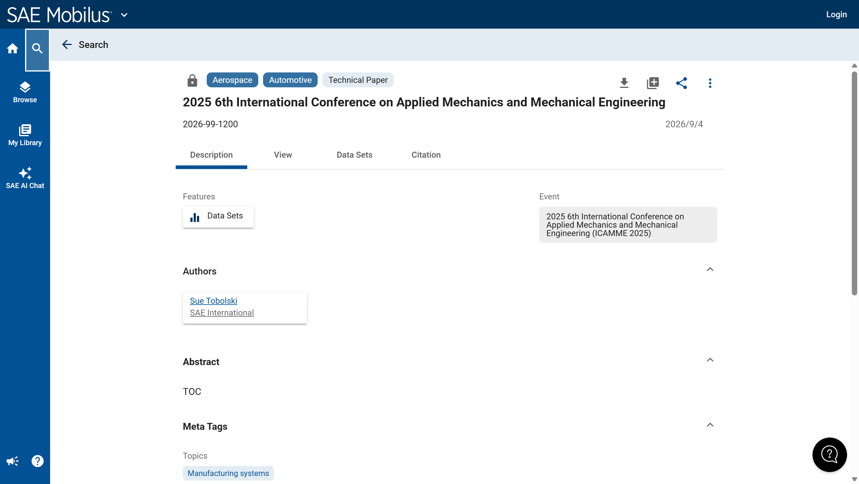Go to the Home icon in the sidebar

(x=12, y=49)
